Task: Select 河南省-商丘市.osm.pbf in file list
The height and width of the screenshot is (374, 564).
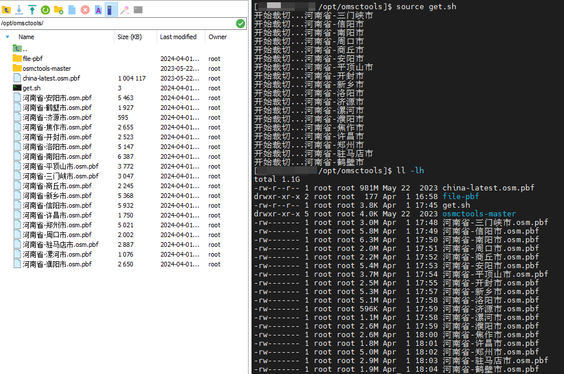Action: (57, 186)
